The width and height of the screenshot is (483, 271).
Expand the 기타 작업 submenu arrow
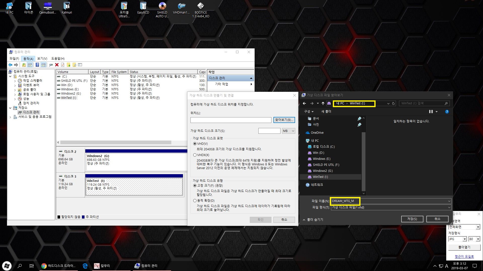click(x=251, y=84)
